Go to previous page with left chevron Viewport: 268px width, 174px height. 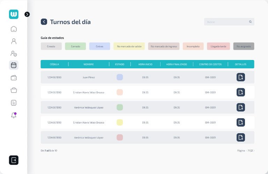click(x=247, y=151)
